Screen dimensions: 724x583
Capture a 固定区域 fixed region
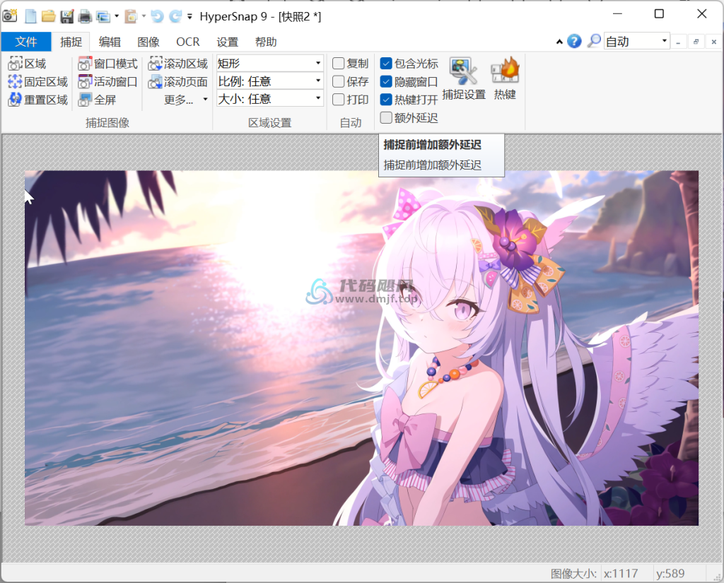pos(38,82)
